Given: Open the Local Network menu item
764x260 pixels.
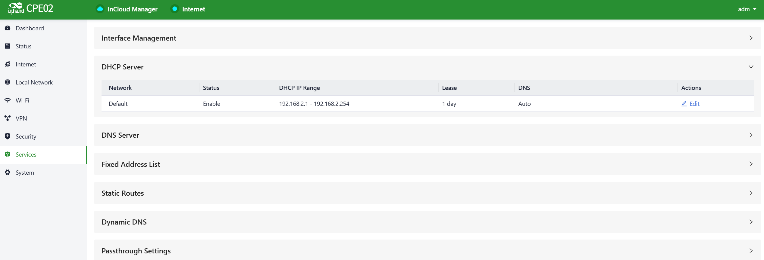Looking at the screenshot, I should pyautogui.click(x=34, y=82).
